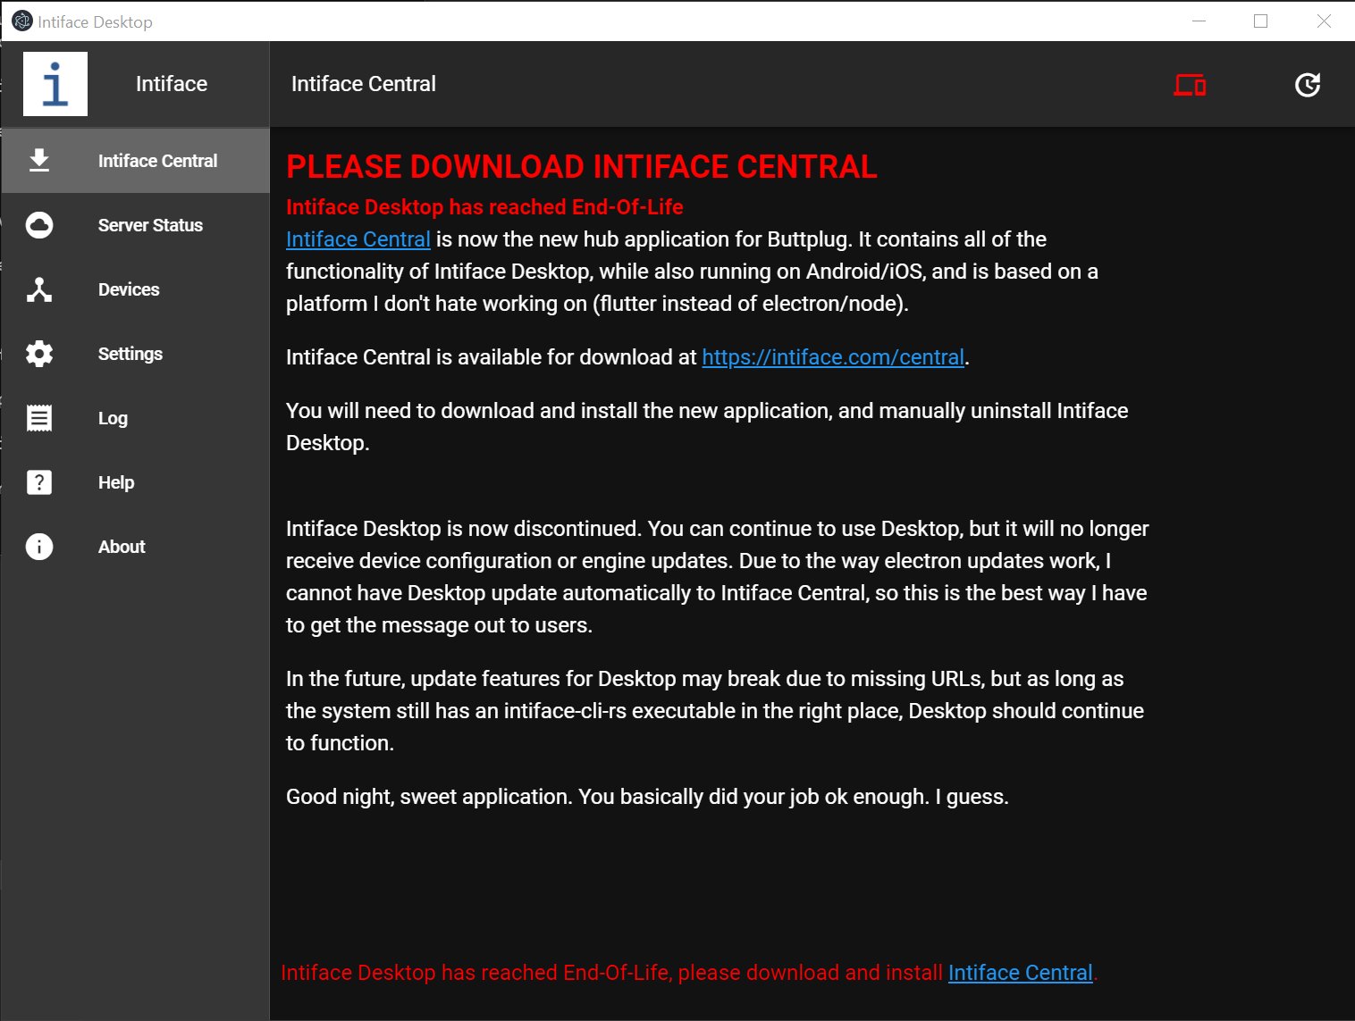Click the 'PLEASE DOWNLOAD INTIFACE CENTRAL' heading
The width and height of the screenshot is (1355, 1021).
click(582, 167)
